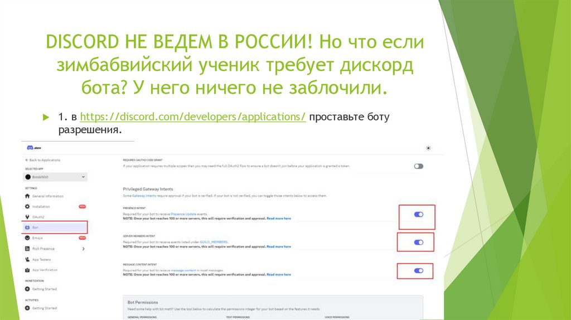This screenshot has height=320, width=571.
Task: Click Read more here under Presence Intent
Action: click(279, 219)
